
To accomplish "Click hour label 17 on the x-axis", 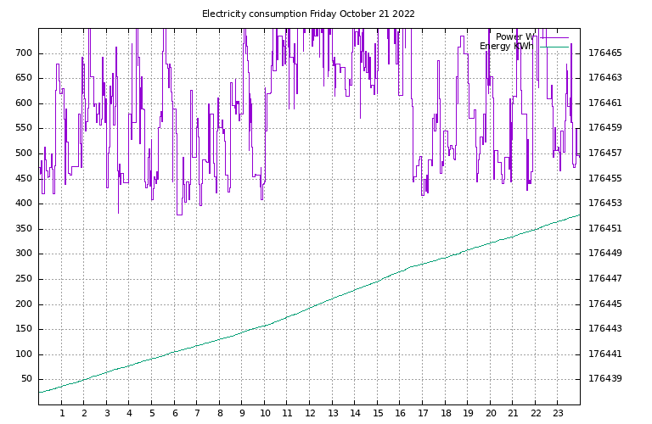I will click(423, 413).
